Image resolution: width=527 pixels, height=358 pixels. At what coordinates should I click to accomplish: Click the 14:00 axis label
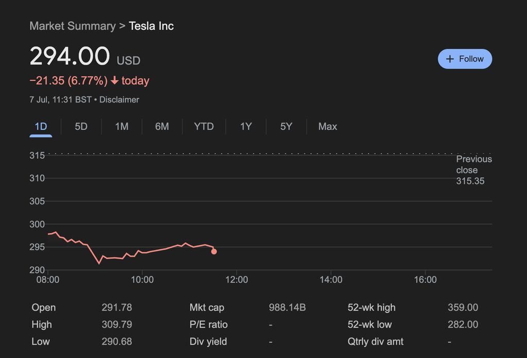point(331,280)
